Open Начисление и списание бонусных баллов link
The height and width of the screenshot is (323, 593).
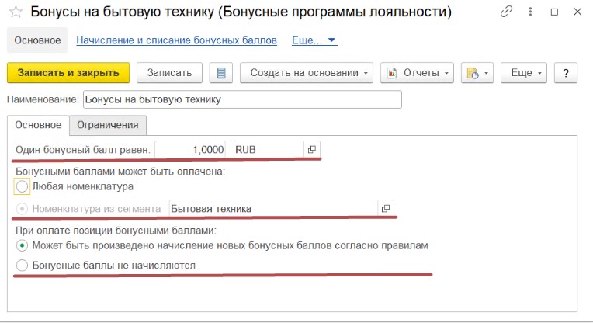point(177,40)
